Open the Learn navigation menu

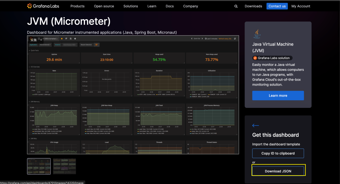152,6
